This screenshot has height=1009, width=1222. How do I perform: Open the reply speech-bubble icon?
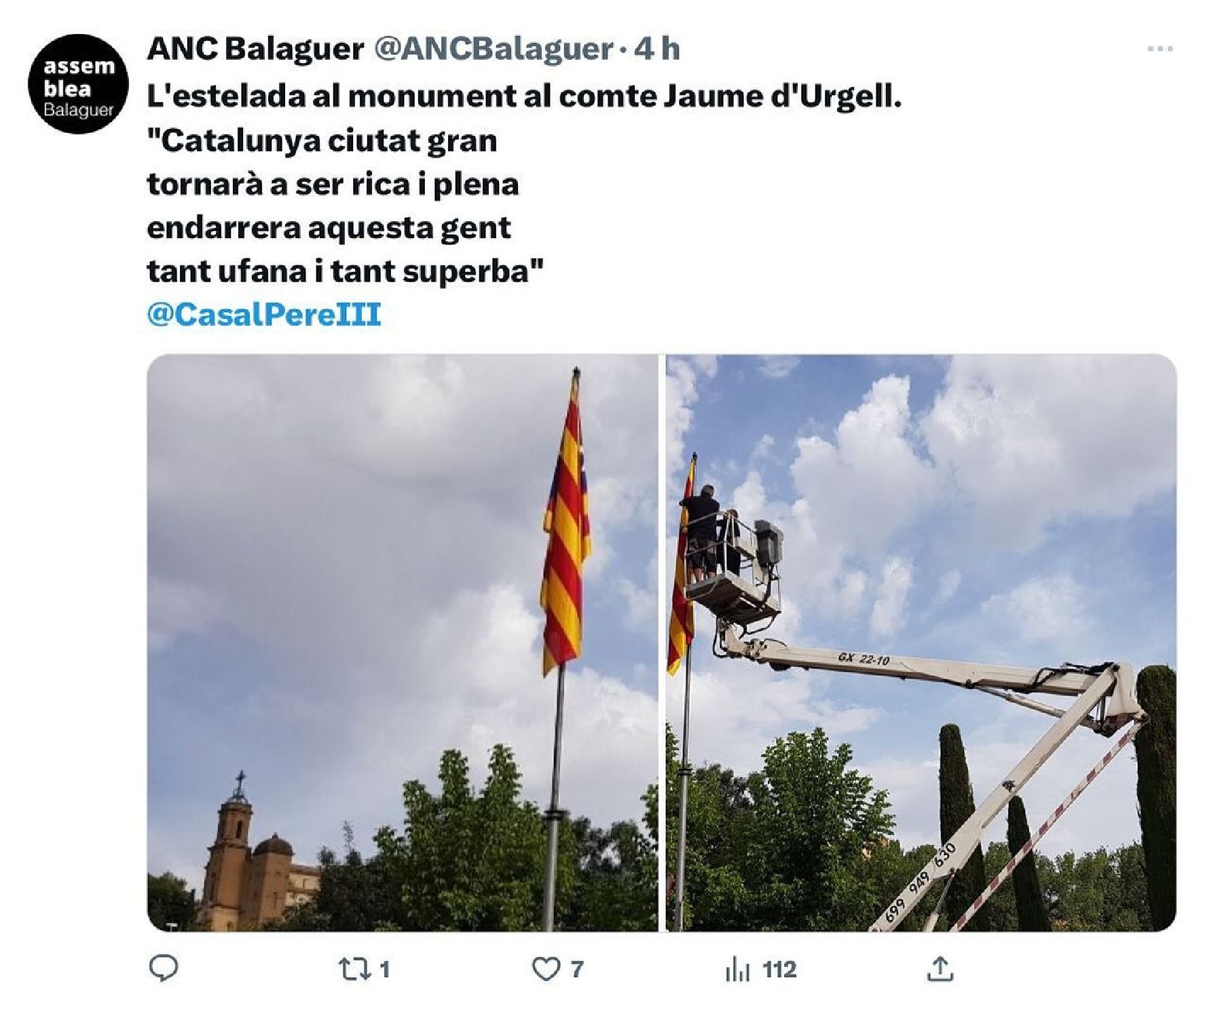[x=163, y=969]
